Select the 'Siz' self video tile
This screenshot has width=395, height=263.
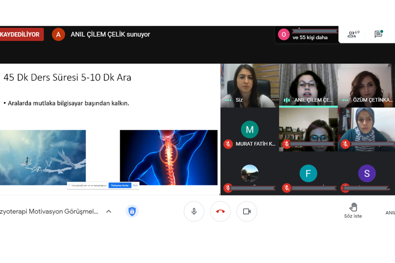(249, 85)
